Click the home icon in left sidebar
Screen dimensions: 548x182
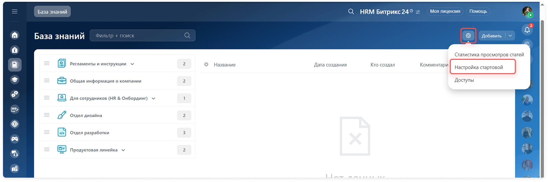point(15,35)
